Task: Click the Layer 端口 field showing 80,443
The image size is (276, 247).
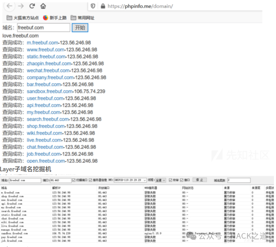Action: tap(61, 180)
